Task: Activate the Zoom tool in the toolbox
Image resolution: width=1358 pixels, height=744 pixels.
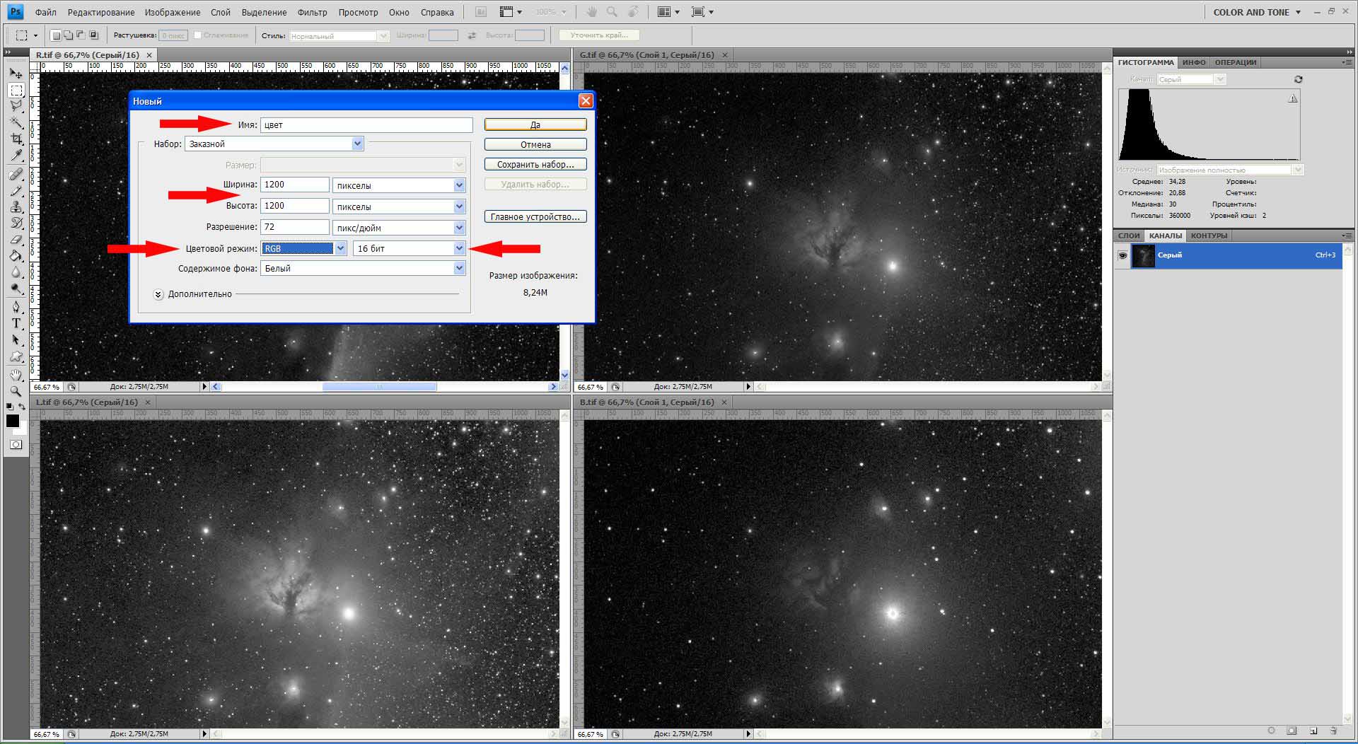Action: [16, 391]
